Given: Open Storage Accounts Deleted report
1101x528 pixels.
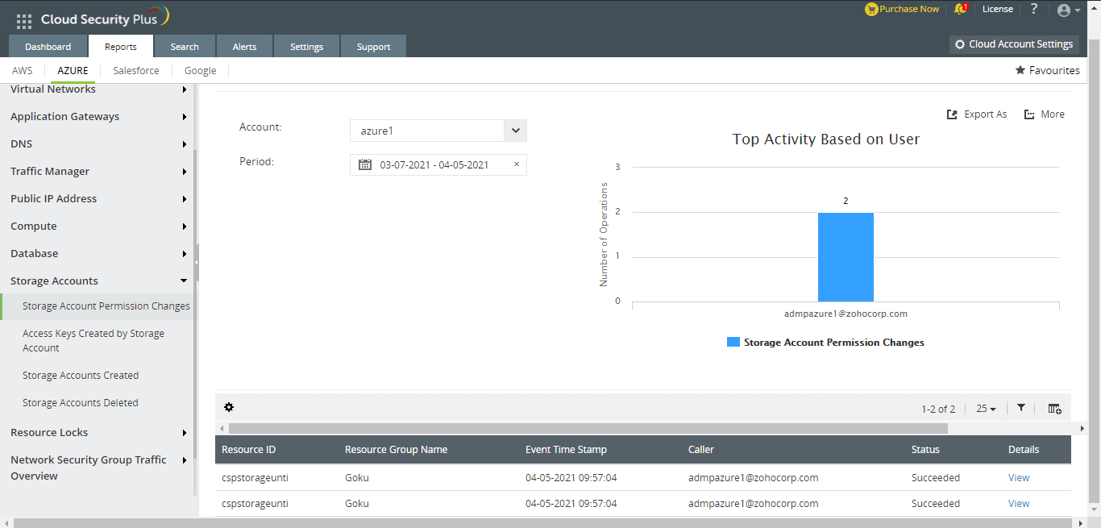Looking at the screenshot, I should [81, 403].
